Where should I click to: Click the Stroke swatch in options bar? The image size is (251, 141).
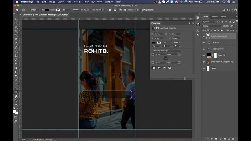tap(58, 10)
